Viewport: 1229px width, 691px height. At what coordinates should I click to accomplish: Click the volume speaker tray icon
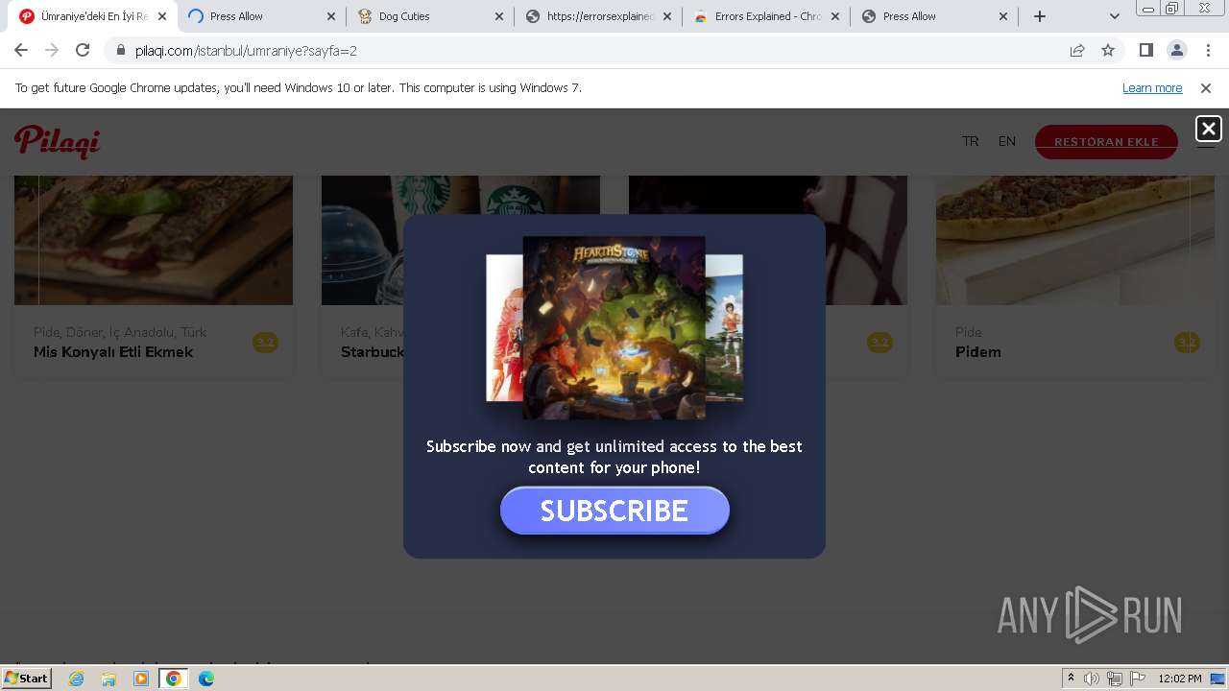pyautogui.click(x=1092, y=679)
